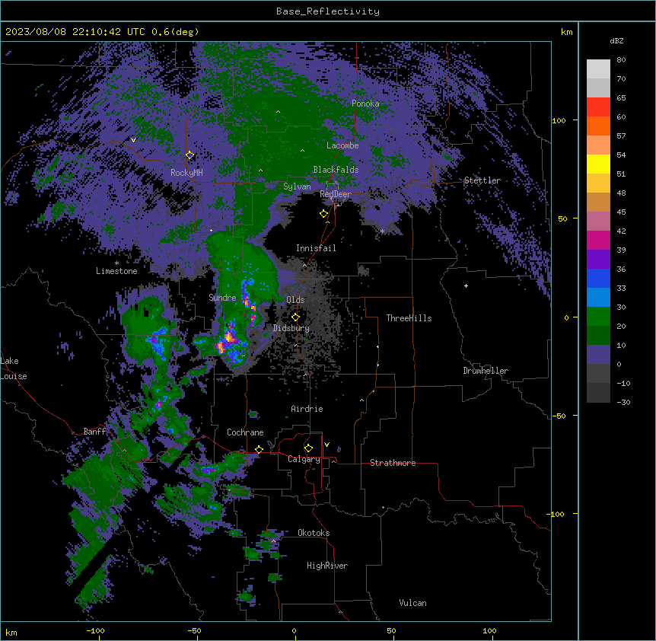
Task: Click the white asterisk above Limestone label
Action: (116, 263)
